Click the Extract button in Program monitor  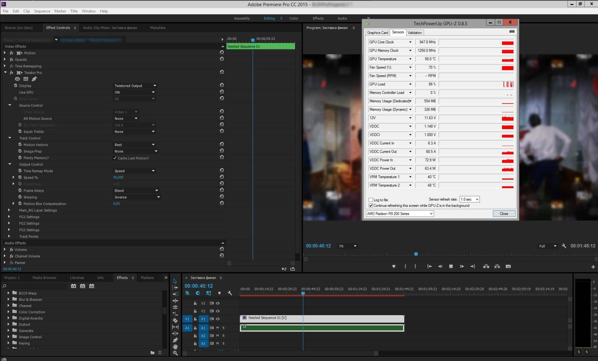497,266
